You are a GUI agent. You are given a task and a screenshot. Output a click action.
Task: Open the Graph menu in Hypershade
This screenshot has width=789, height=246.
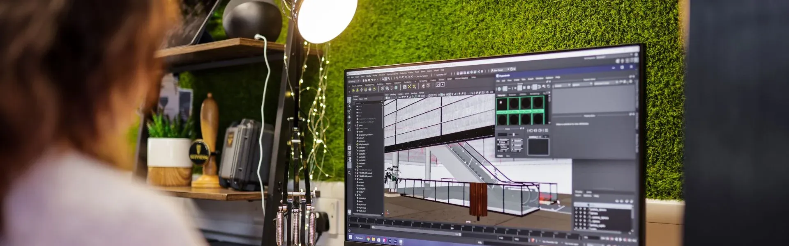(531, 79)
